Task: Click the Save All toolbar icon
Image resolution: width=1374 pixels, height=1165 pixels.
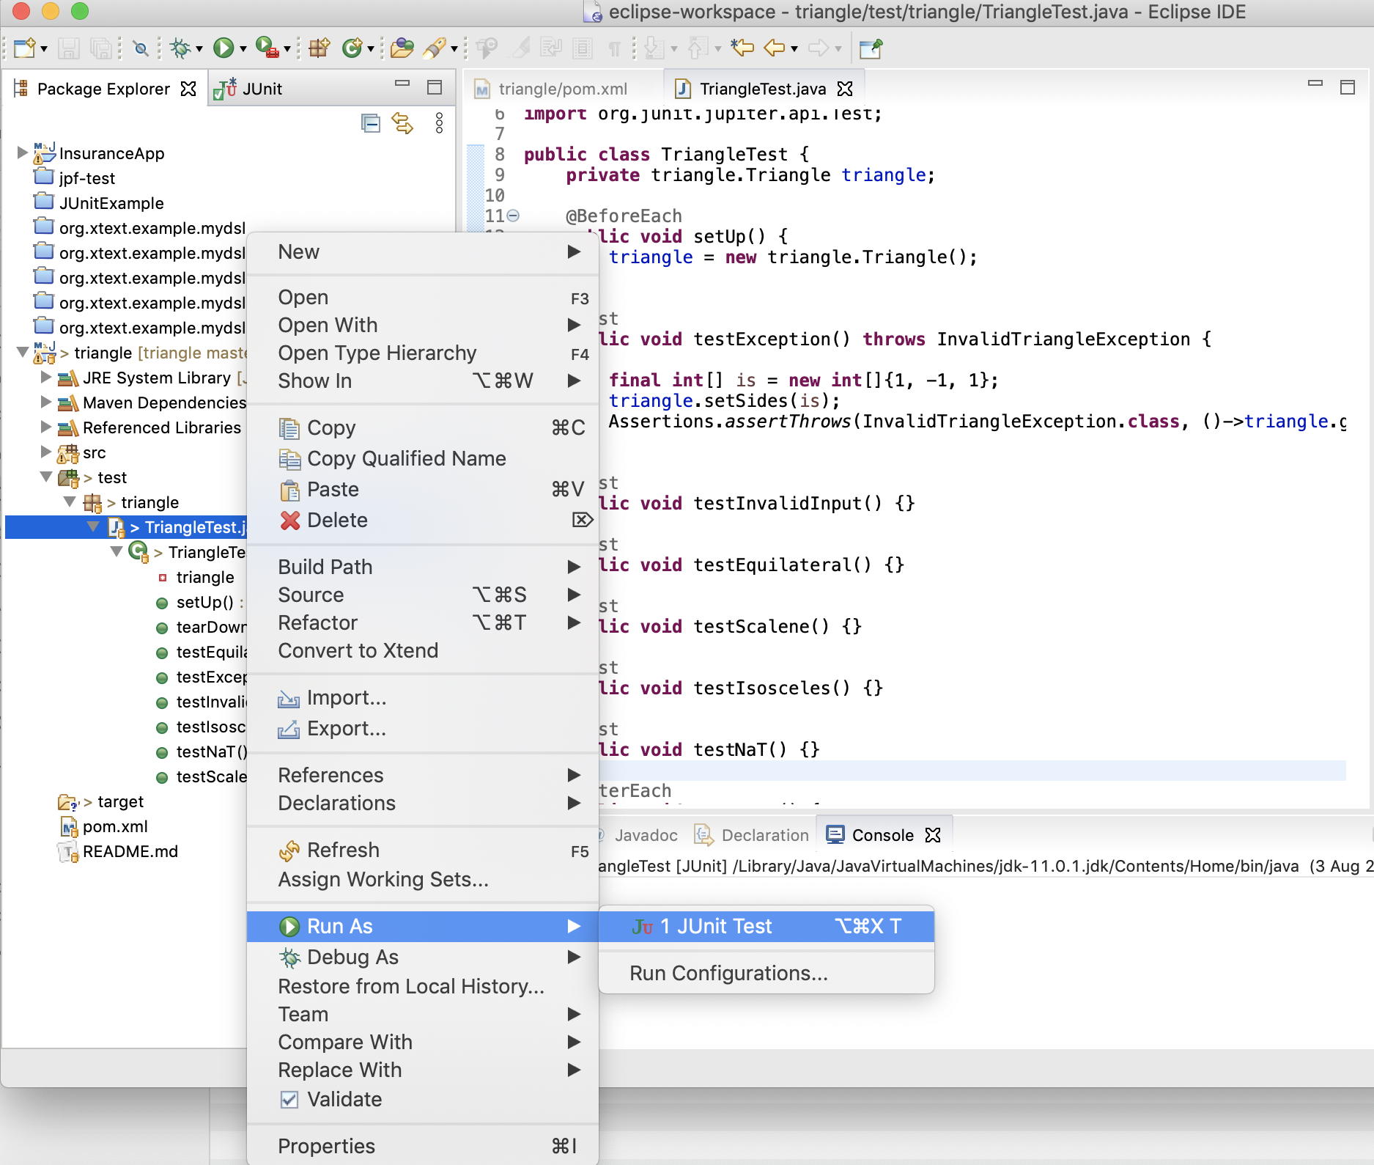Action: [x=100, y=48]
